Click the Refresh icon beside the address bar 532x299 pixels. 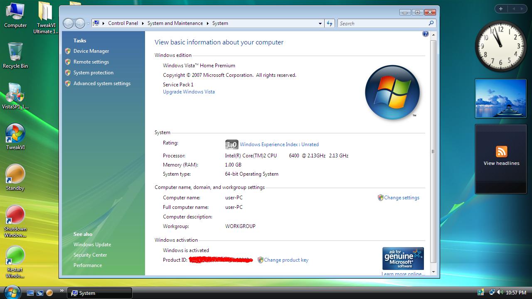tap(330, 23)
